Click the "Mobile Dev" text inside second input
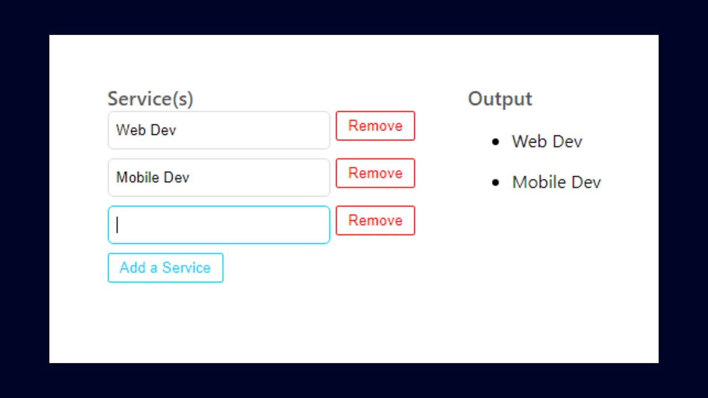This screenshot has width=708, height=398. 153,177
